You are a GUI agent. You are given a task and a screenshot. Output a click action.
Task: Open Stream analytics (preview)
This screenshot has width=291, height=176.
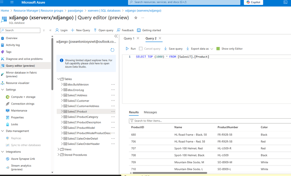(21, 167)
